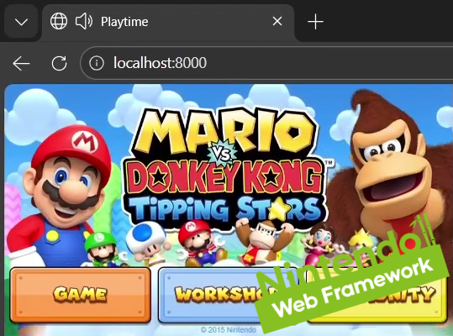Mute the Playtime tab audio speaker icon

pyautogui.click(x=84, y=21)
